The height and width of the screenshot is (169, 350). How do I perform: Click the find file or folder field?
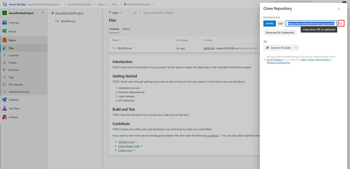pyautogui.click(x=159, y=13)
